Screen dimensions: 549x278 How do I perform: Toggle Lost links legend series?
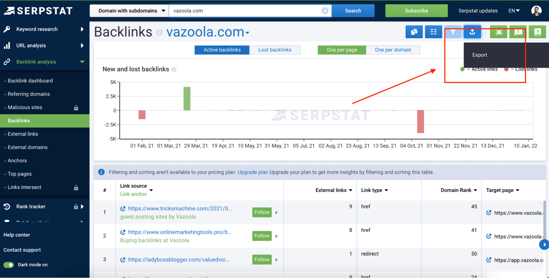pos(521,69)
